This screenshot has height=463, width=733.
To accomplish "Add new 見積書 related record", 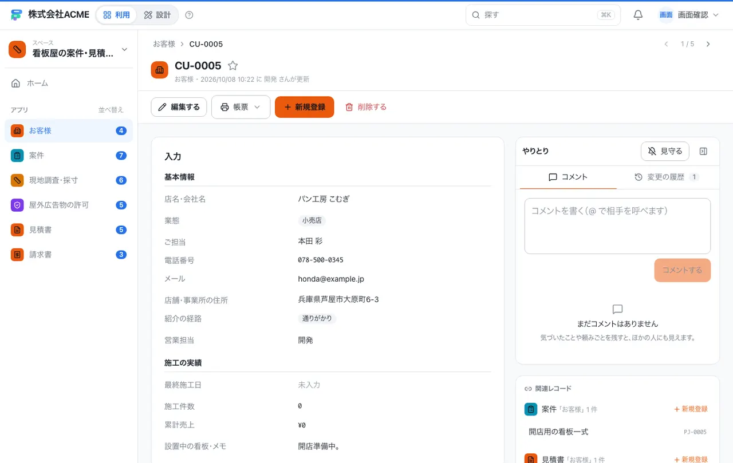I will (x=691, y=460).
